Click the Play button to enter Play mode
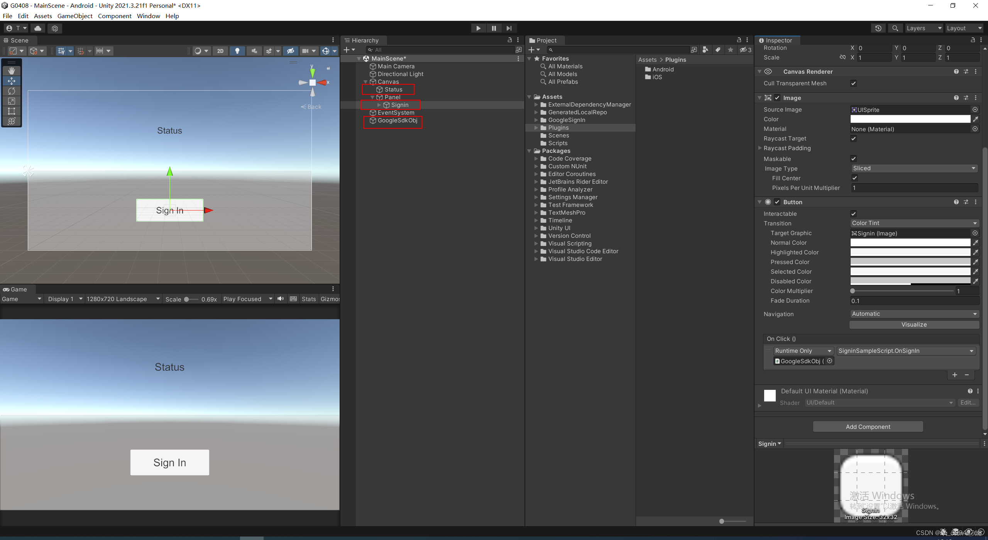 pos(478,28)
